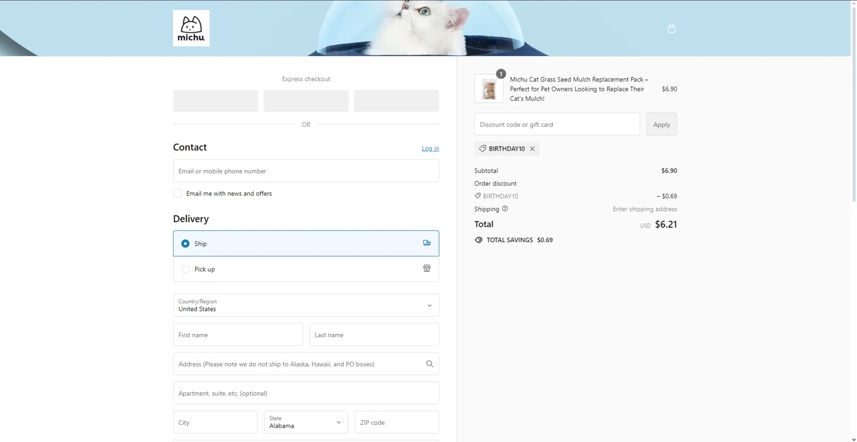Focus the Discount code or gift card field
Image resolution: width=857 pixels, height=442 pixels.
click(x=557, y=124)
